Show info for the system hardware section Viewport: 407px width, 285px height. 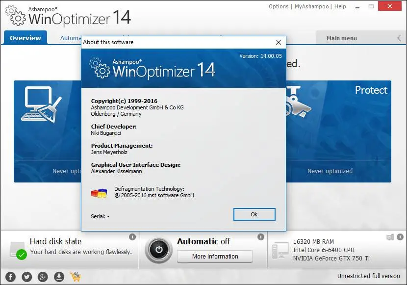tap(400, 237)
